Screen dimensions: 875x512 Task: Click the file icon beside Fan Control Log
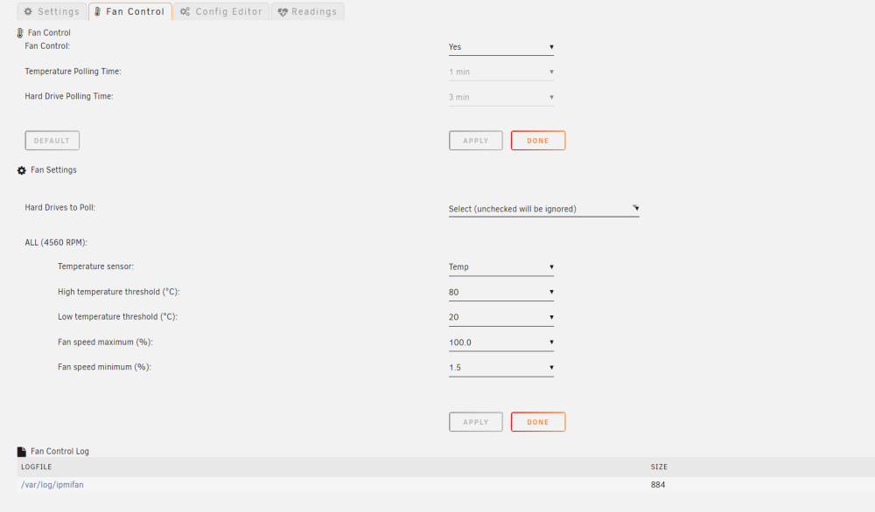22,451
